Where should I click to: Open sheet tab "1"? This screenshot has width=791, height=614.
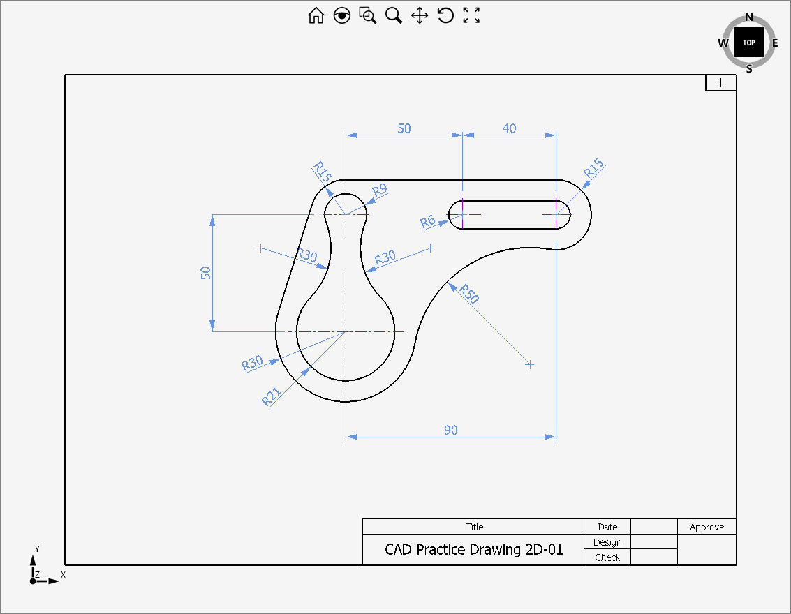coord(720,82)
